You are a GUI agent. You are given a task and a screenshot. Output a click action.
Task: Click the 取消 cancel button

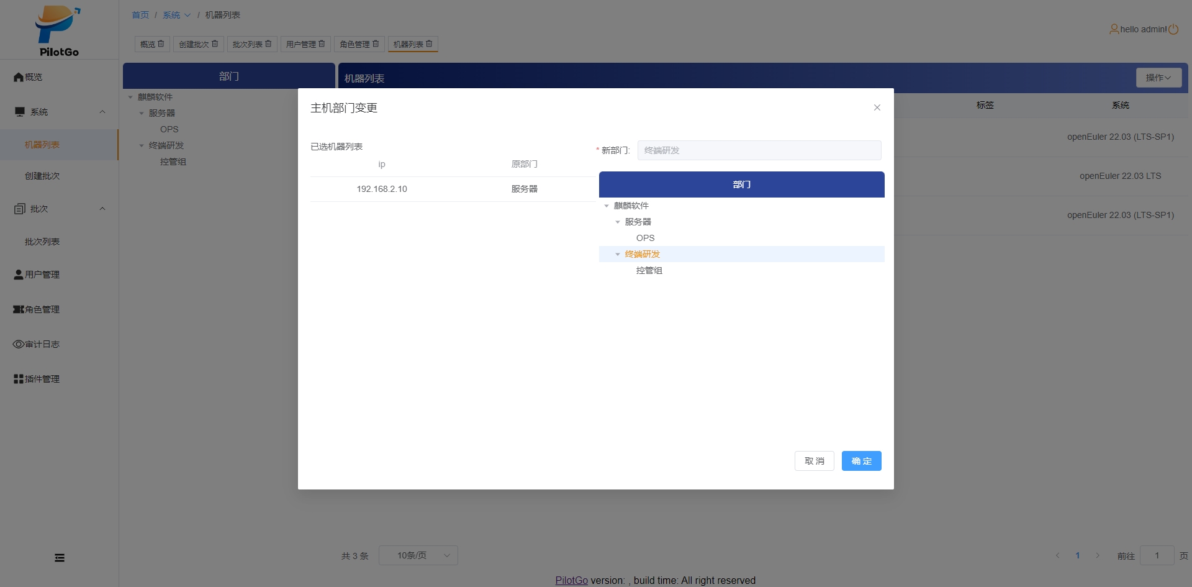click(x=814, y=461)
